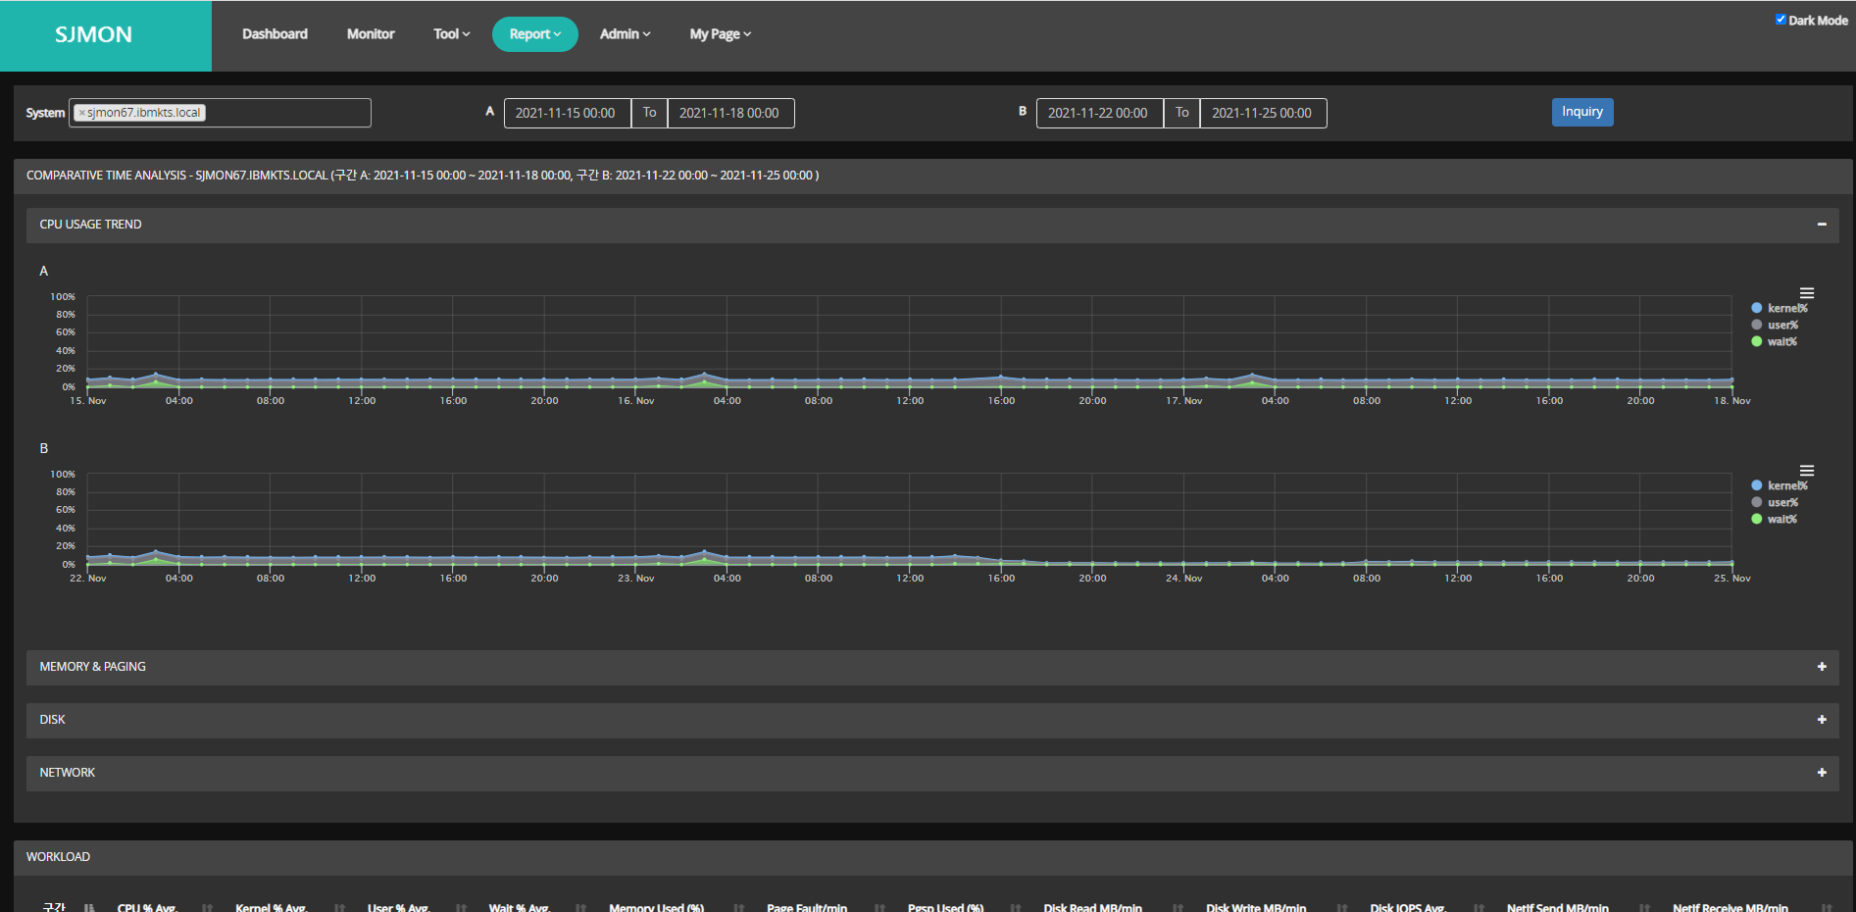Expand the Disk section
Viewport: 1856px width, 912px height.
pyautogui.click(x=1821, y=720)
